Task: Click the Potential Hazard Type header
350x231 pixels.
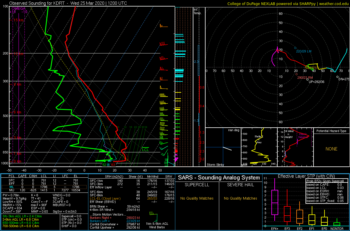Action: (331, 131)
